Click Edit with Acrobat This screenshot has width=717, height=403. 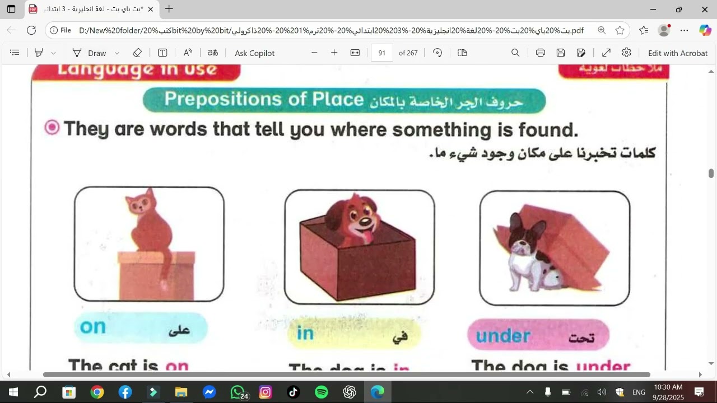point(678,53)
